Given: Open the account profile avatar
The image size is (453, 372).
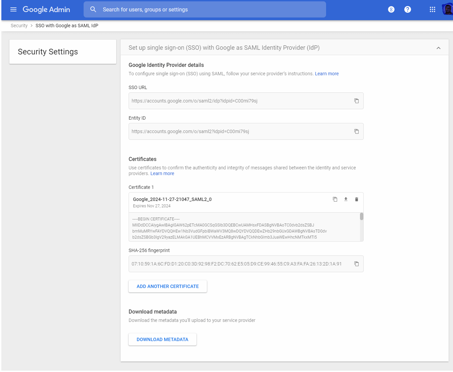Looking at the screenshot, I should pyautogui.click(x=447, y=9).
